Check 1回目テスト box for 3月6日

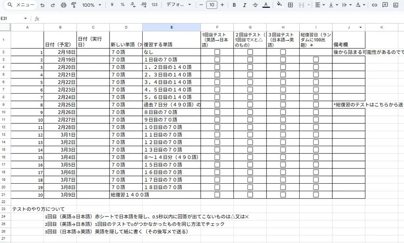217,172
